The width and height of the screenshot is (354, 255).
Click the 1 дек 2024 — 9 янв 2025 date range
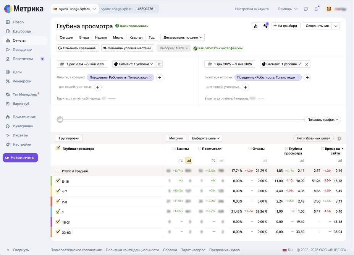(x=82, y=64)
